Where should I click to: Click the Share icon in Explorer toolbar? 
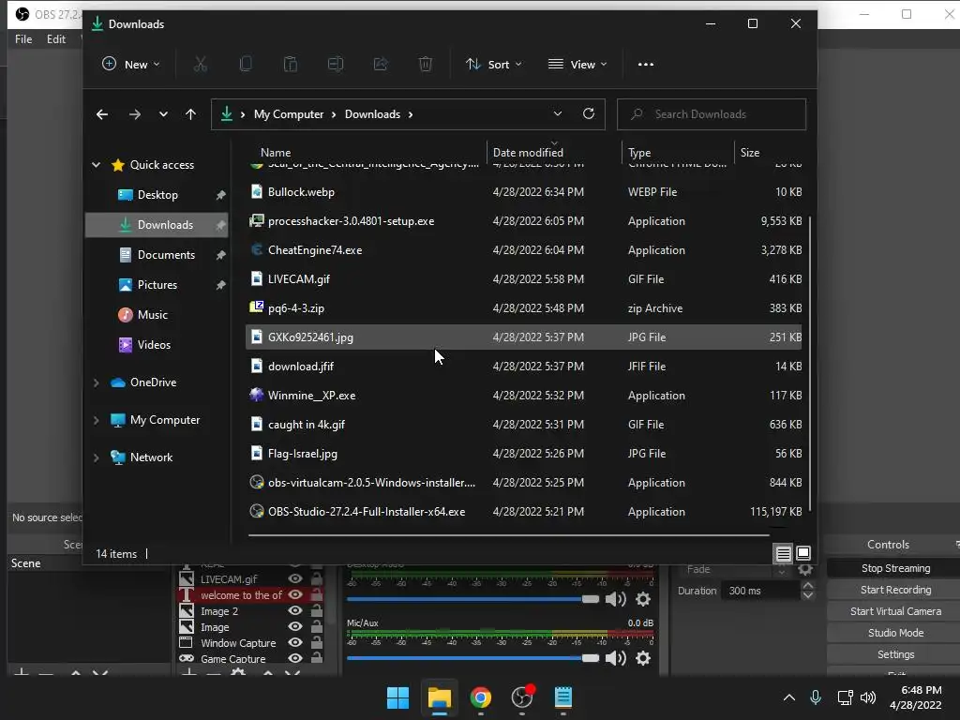click(x=381, y=64)
